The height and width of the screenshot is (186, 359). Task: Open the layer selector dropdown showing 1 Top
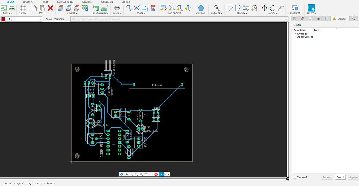point(22,19)
